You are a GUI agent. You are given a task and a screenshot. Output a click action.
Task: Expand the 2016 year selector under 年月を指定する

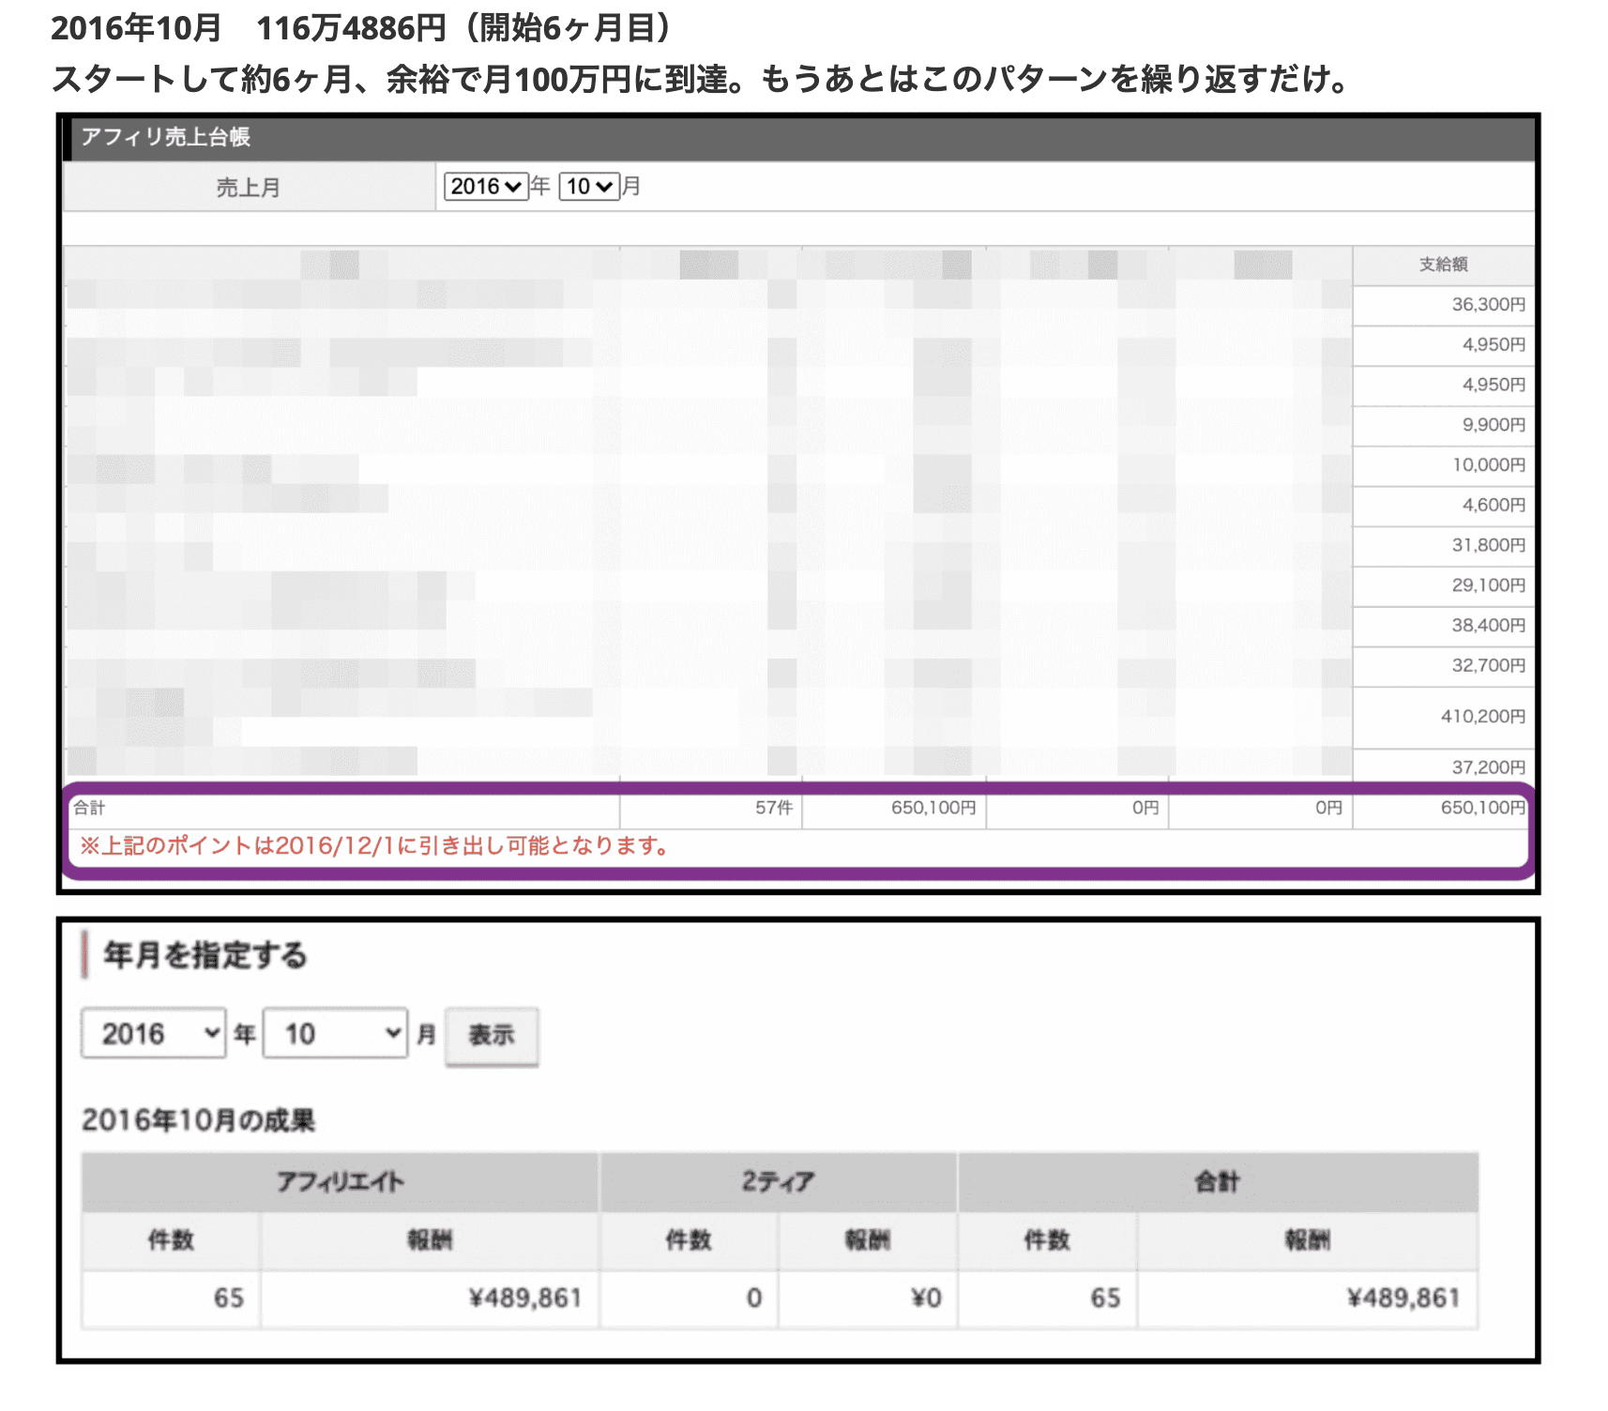click(x=154, y=1034)
